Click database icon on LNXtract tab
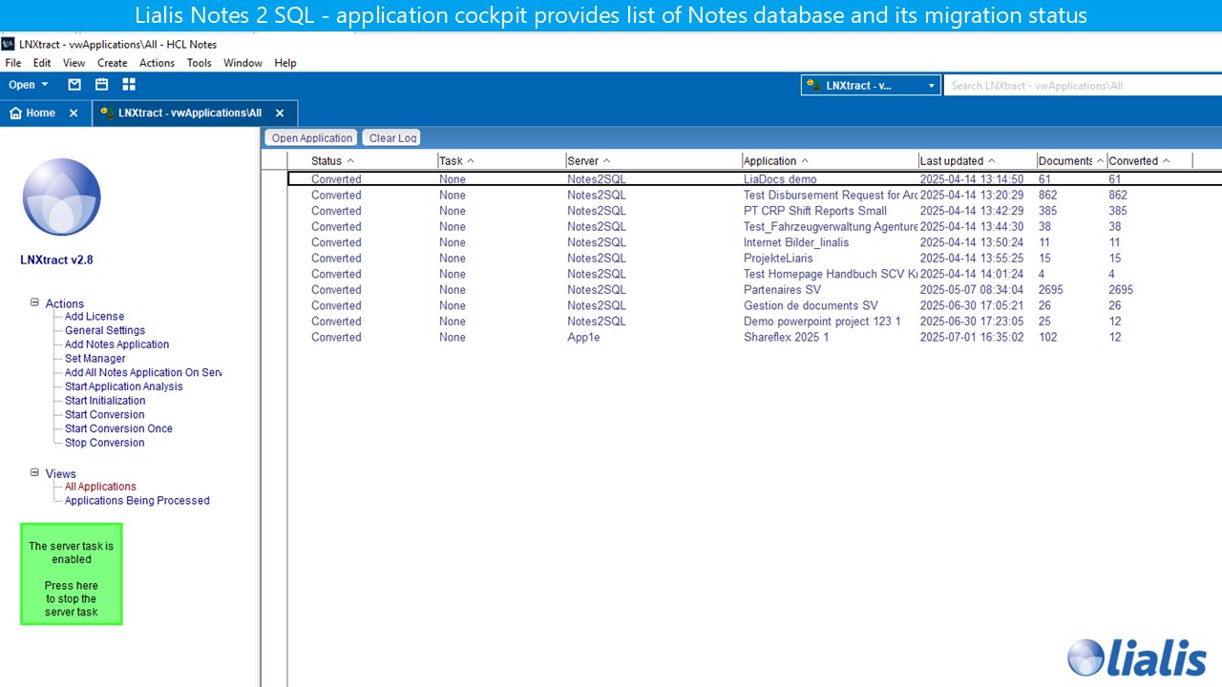 (x=107, y=113)
